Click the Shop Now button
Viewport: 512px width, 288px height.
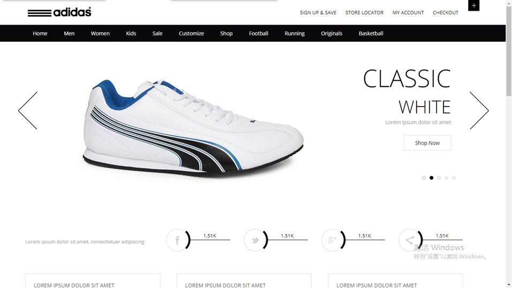coord(427,143)
